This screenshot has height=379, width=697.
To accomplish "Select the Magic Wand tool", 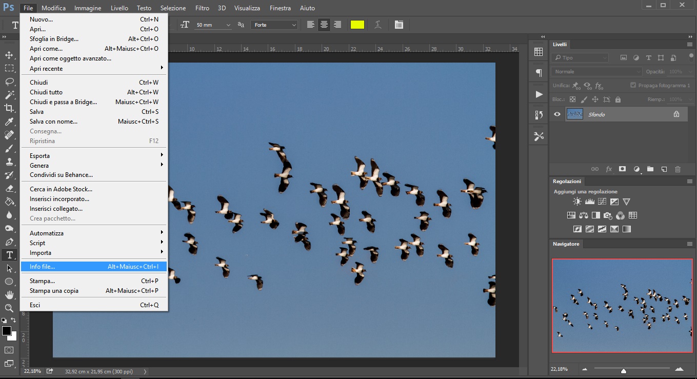I will click(x=9, y=95).
